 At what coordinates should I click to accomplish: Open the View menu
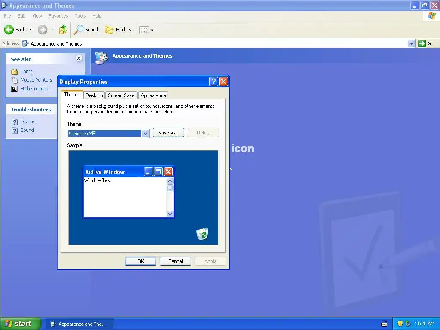coord(37,16)
